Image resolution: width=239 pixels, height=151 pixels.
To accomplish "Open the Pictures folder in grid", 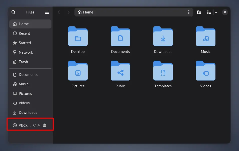I will pyautogui.click(x=78, y=71).
